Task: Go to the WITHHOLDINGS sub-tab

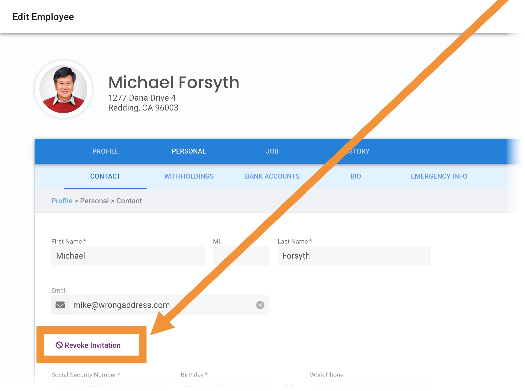Action: 189,176
